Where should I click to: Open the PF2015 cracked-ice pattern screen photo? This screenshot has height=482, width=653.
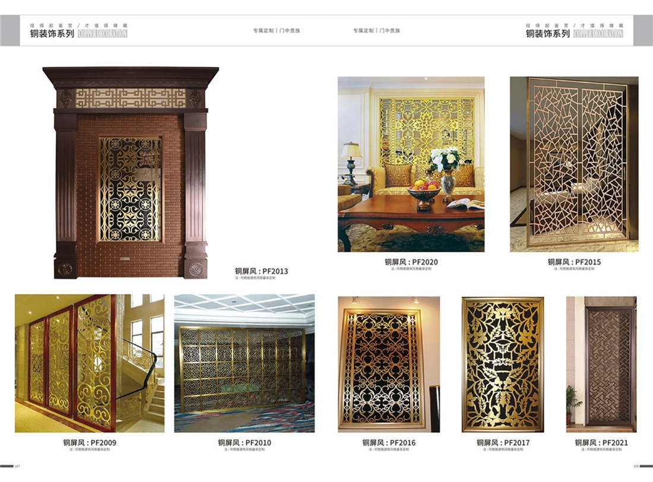click(574, 164)
